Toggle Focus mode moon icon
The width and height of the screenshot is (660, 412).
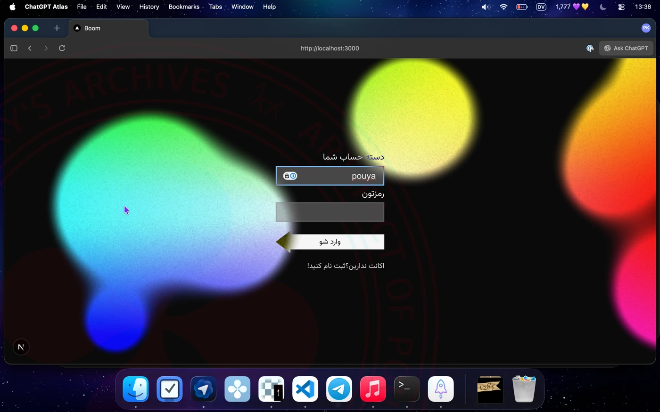602,7
